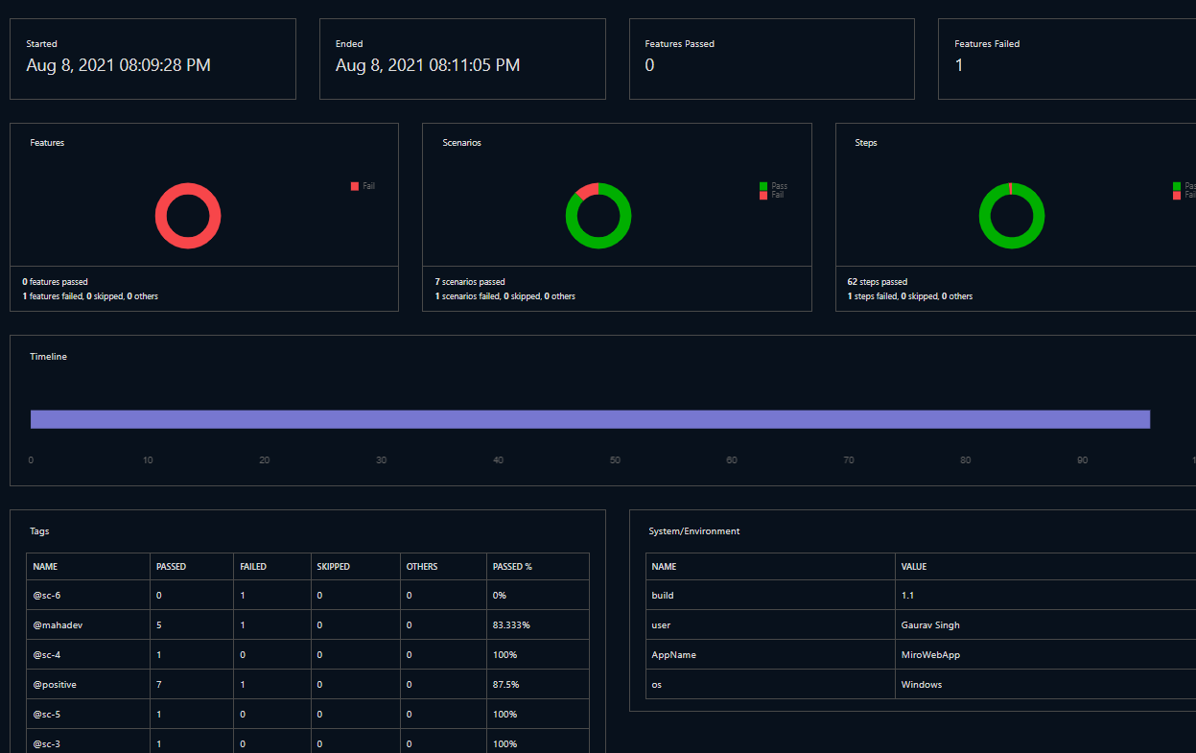Click the Ended date Aug 8, 2021 08:11:05 PM
Viewport: 1196px width, 753px height.
coord(428,65)
